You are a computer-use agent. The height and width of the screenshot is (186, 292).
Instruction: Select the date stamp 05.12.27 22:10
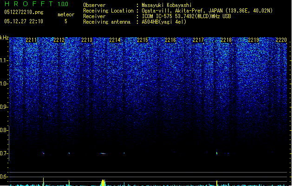click(24, 21)
